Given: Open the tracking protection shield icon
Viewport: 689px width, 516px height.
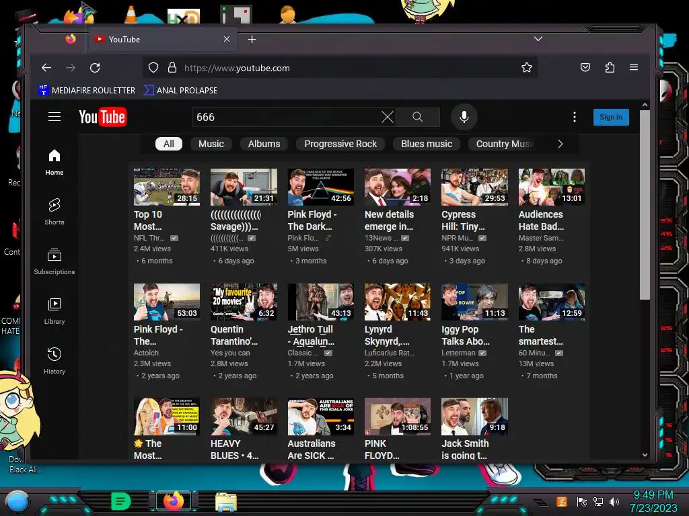Looking at the screenshot, I should tap(153, 68).
